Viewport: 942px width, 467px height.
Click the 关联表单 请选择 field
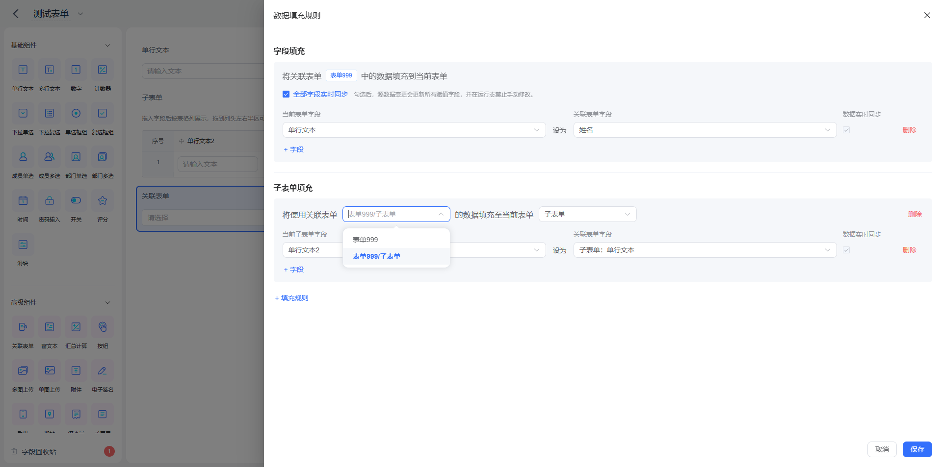[x=203, y=218]
